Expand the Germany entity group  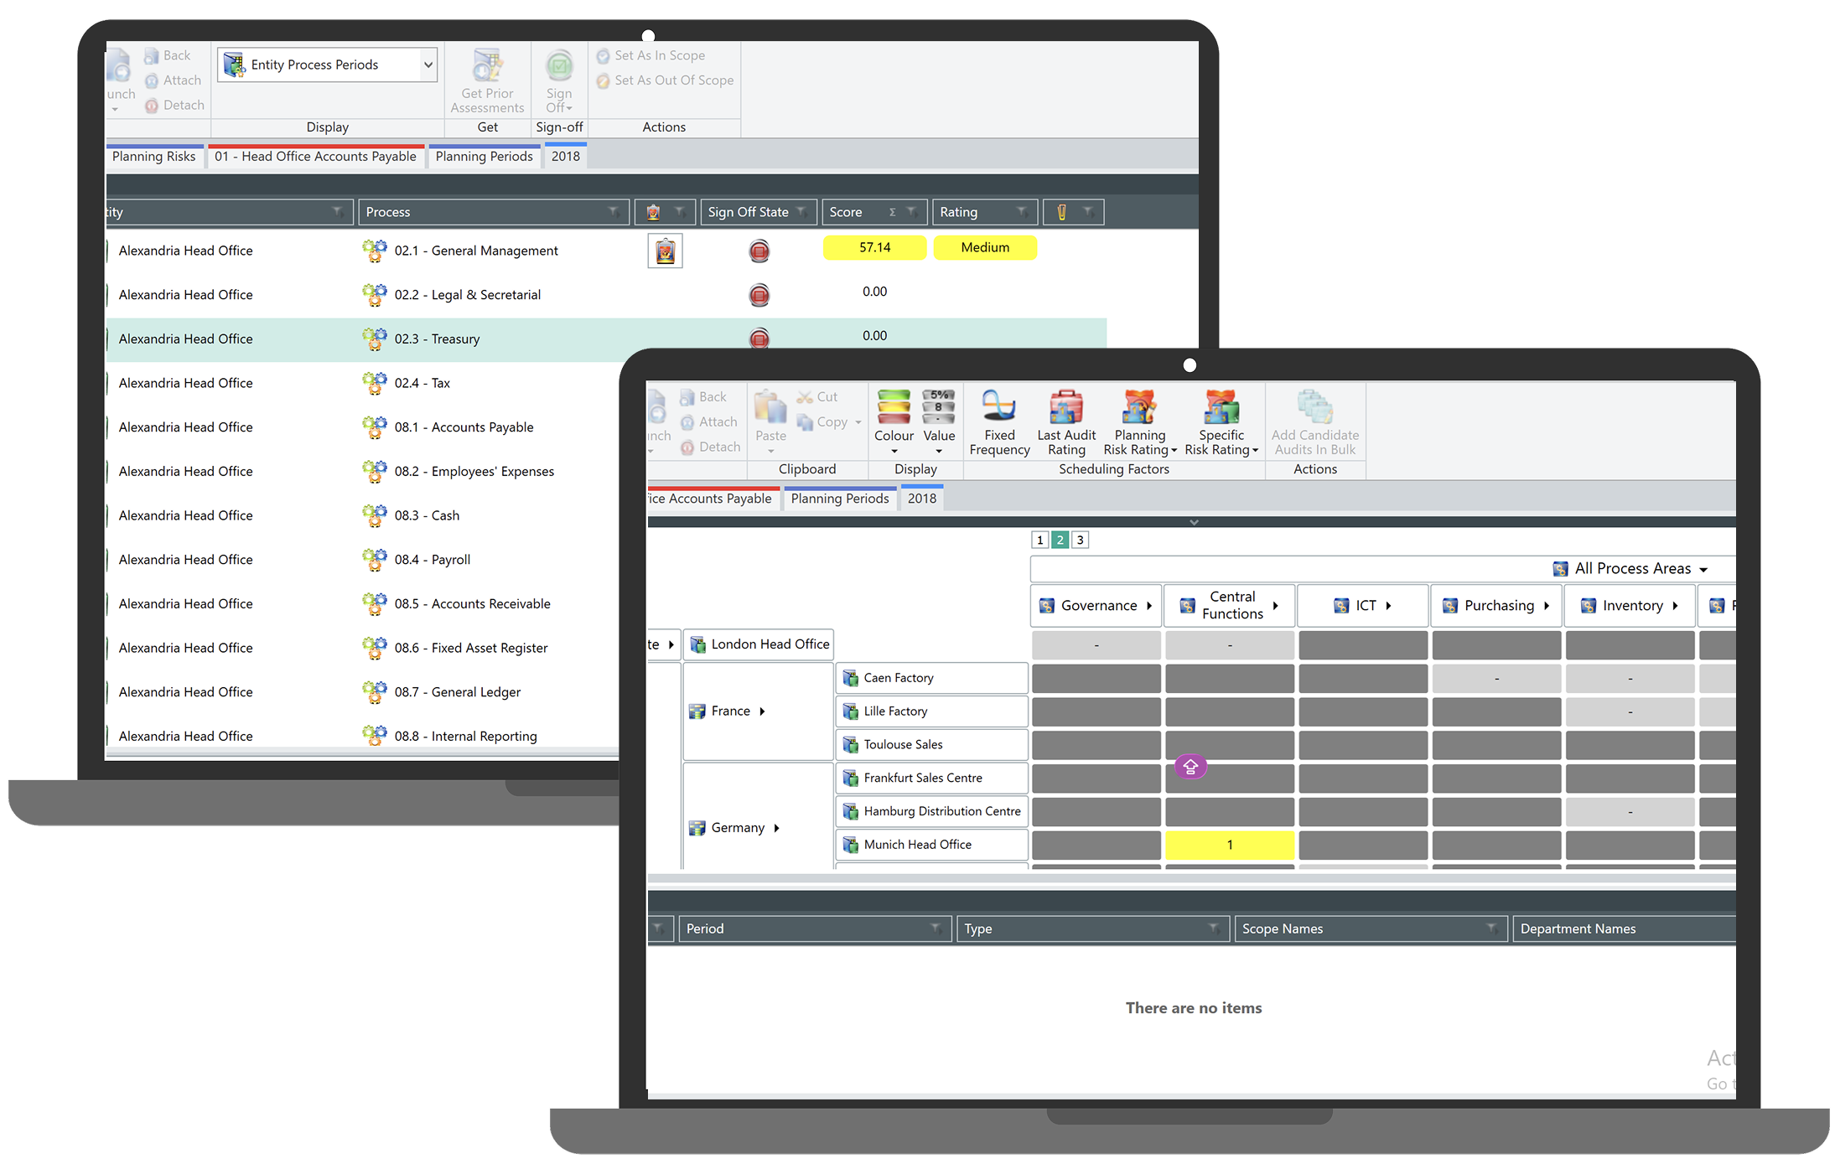click(x=776, y=828)
